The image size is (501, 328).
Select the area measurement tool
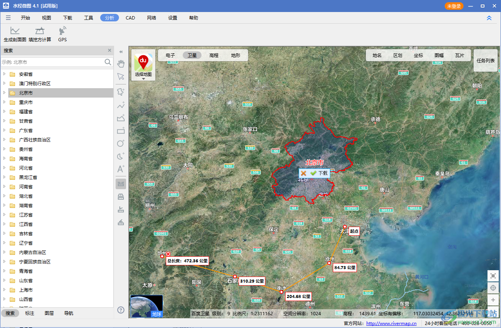tap(121, 197)
